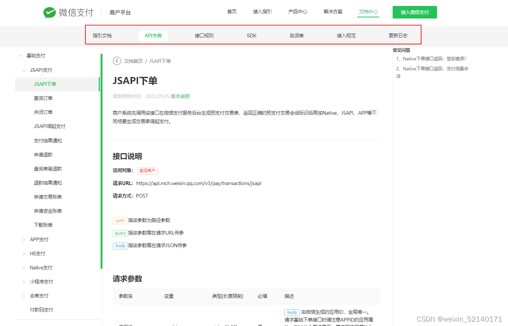The width and height of the screenshot is (508, 326).
Task: Collapse the JSAPI支付 sidebar group
Action: coord(24,70)
